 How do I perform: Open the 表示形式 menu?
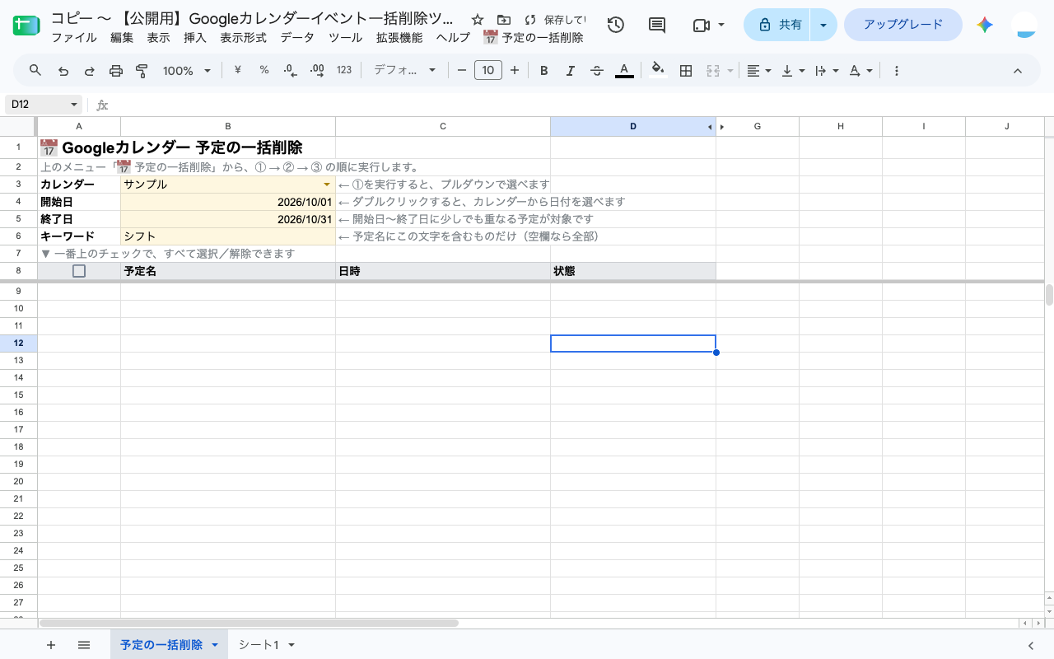[x=244, y=38]
